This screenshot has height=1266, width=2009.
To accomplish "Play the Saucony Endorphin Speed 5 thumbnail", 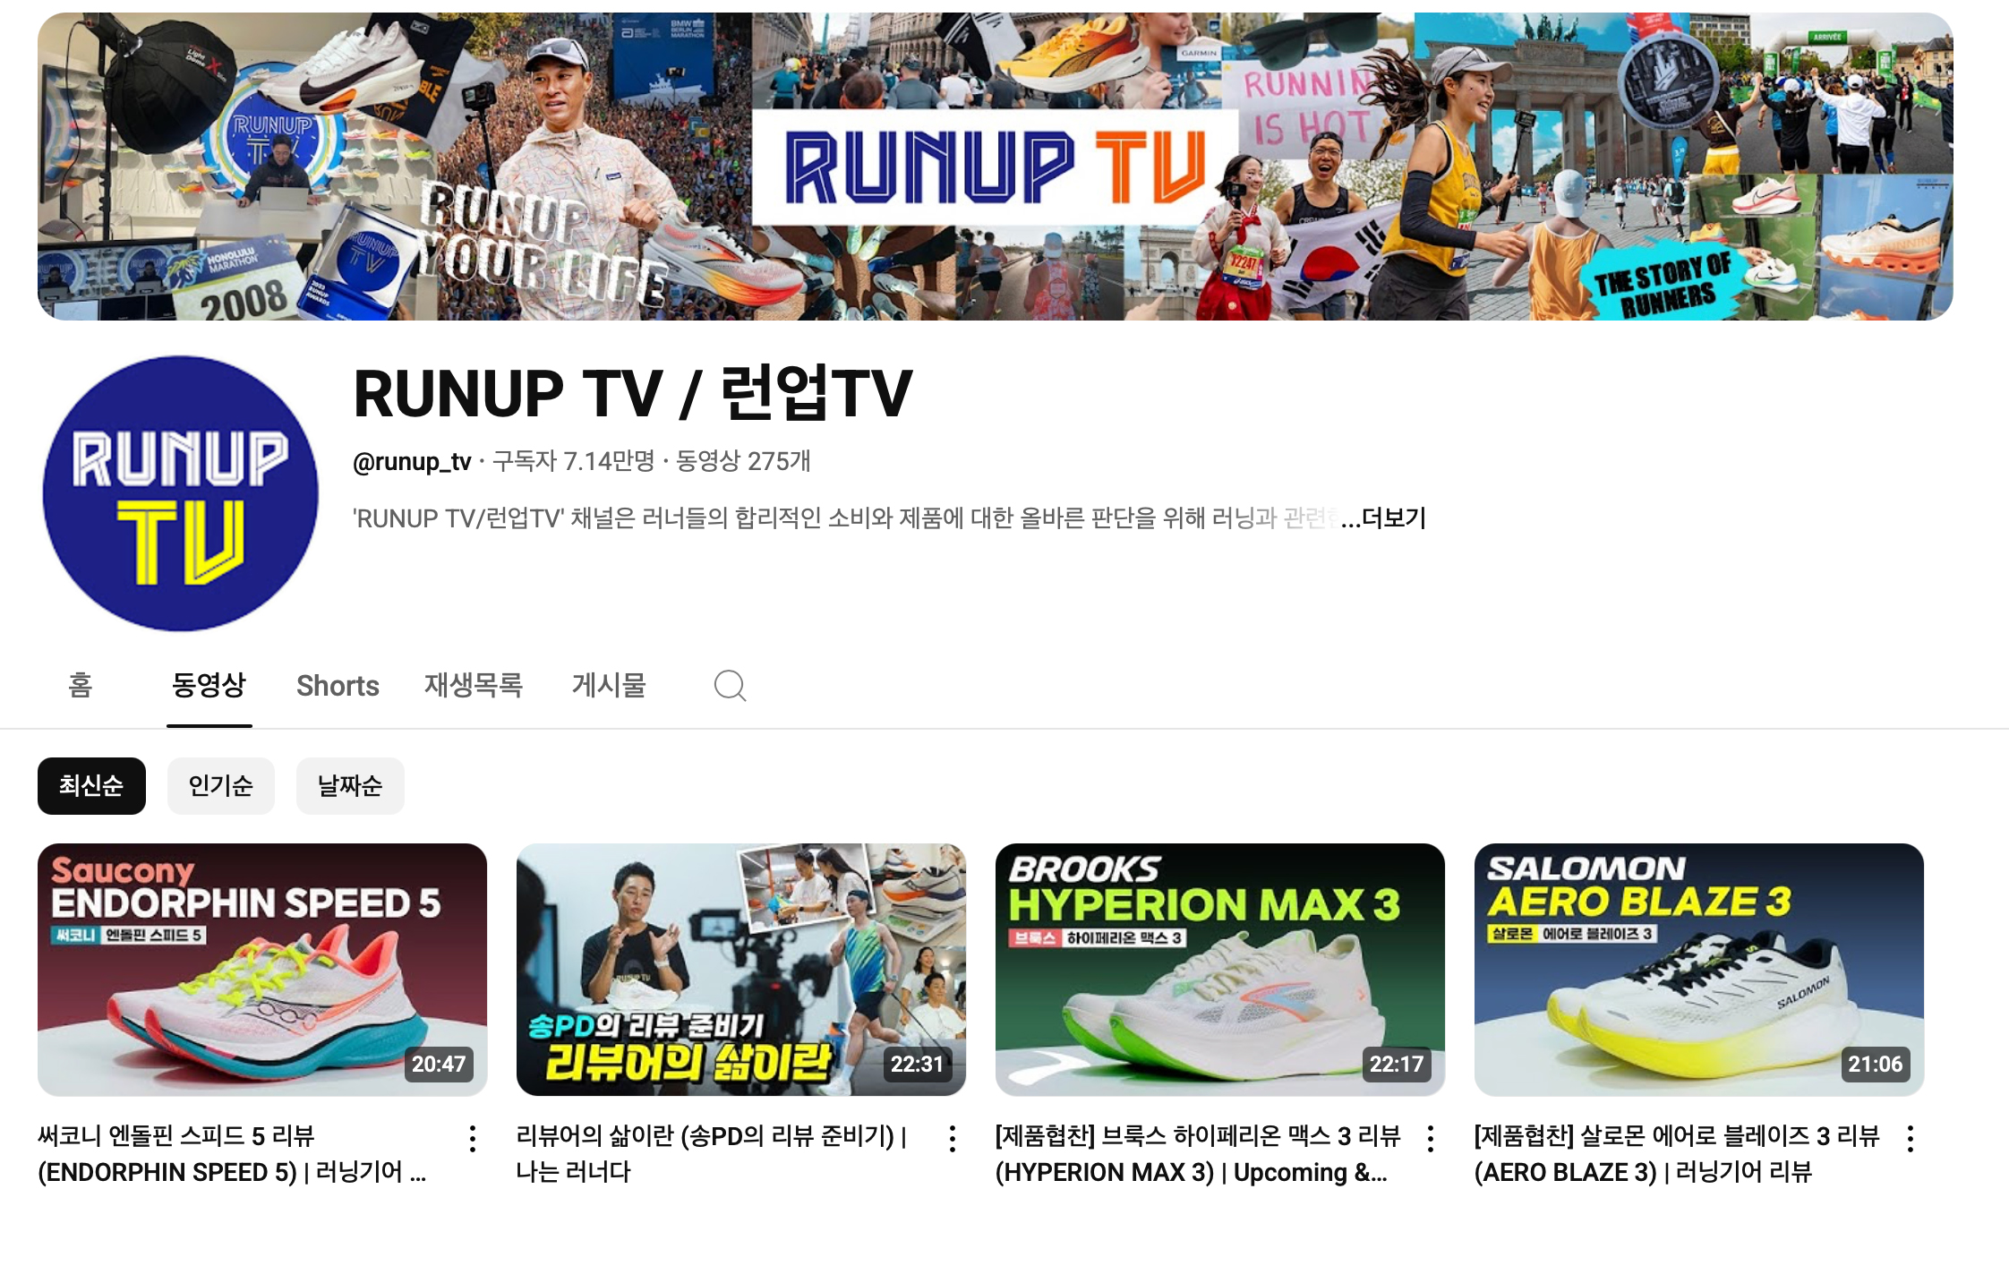I will (x=262, y=970).
